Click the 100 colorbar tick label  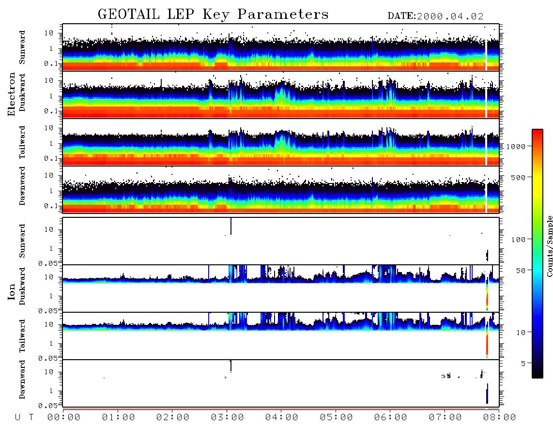519,240
